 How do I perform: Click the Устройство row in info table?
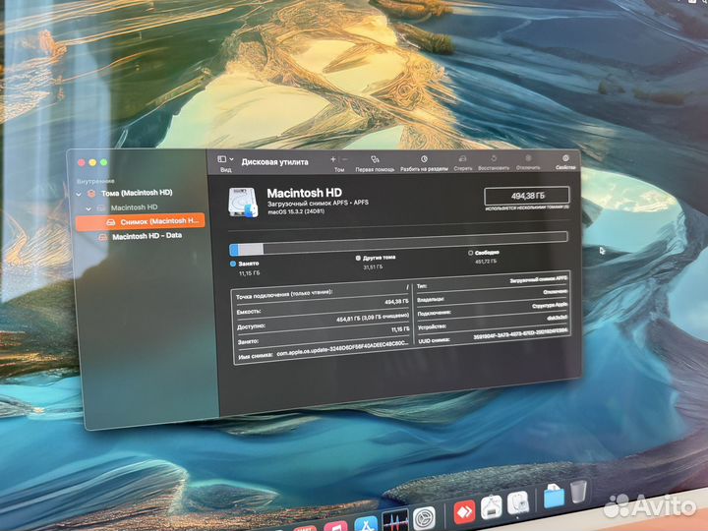pos(492,322)
